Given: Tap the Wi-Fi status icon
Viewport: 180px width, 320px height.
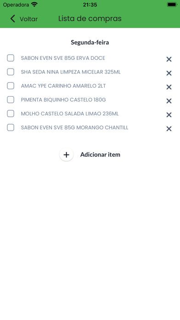Looking at the screenshot, I should pos(34,5).
